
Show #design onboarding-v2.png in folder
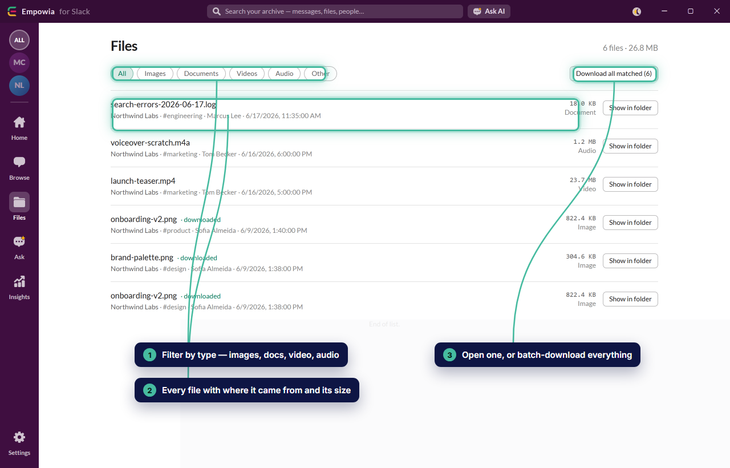point(630,299)
